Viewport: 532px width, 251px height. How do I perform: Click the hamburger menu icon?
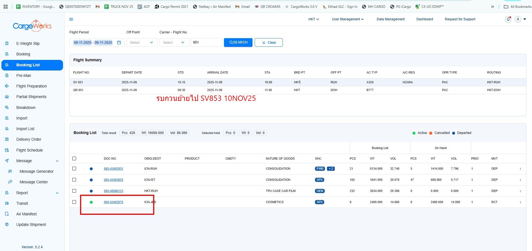coord(71,19)
